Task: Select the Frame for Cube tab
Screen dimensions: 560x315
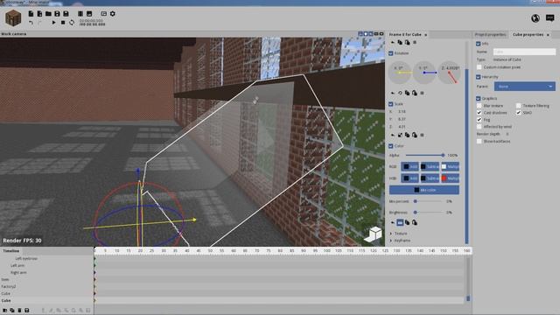Action: pos(405,35)
